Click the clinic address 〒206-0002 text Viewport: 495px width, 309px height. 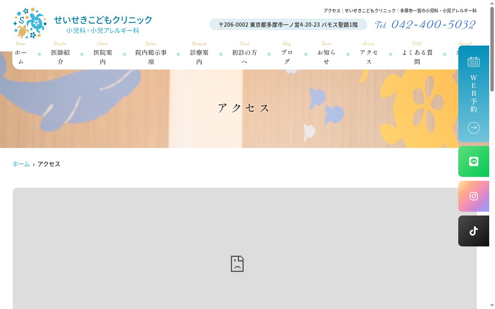click(288, 25)
